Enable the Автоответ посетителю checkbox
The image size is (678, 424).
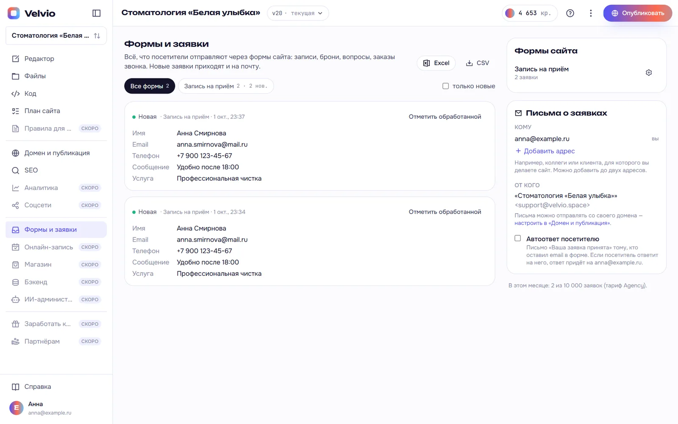tap(517, 238)
